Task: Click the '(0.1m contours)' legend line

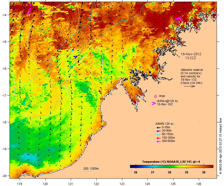Action: [x=191, y=73]
